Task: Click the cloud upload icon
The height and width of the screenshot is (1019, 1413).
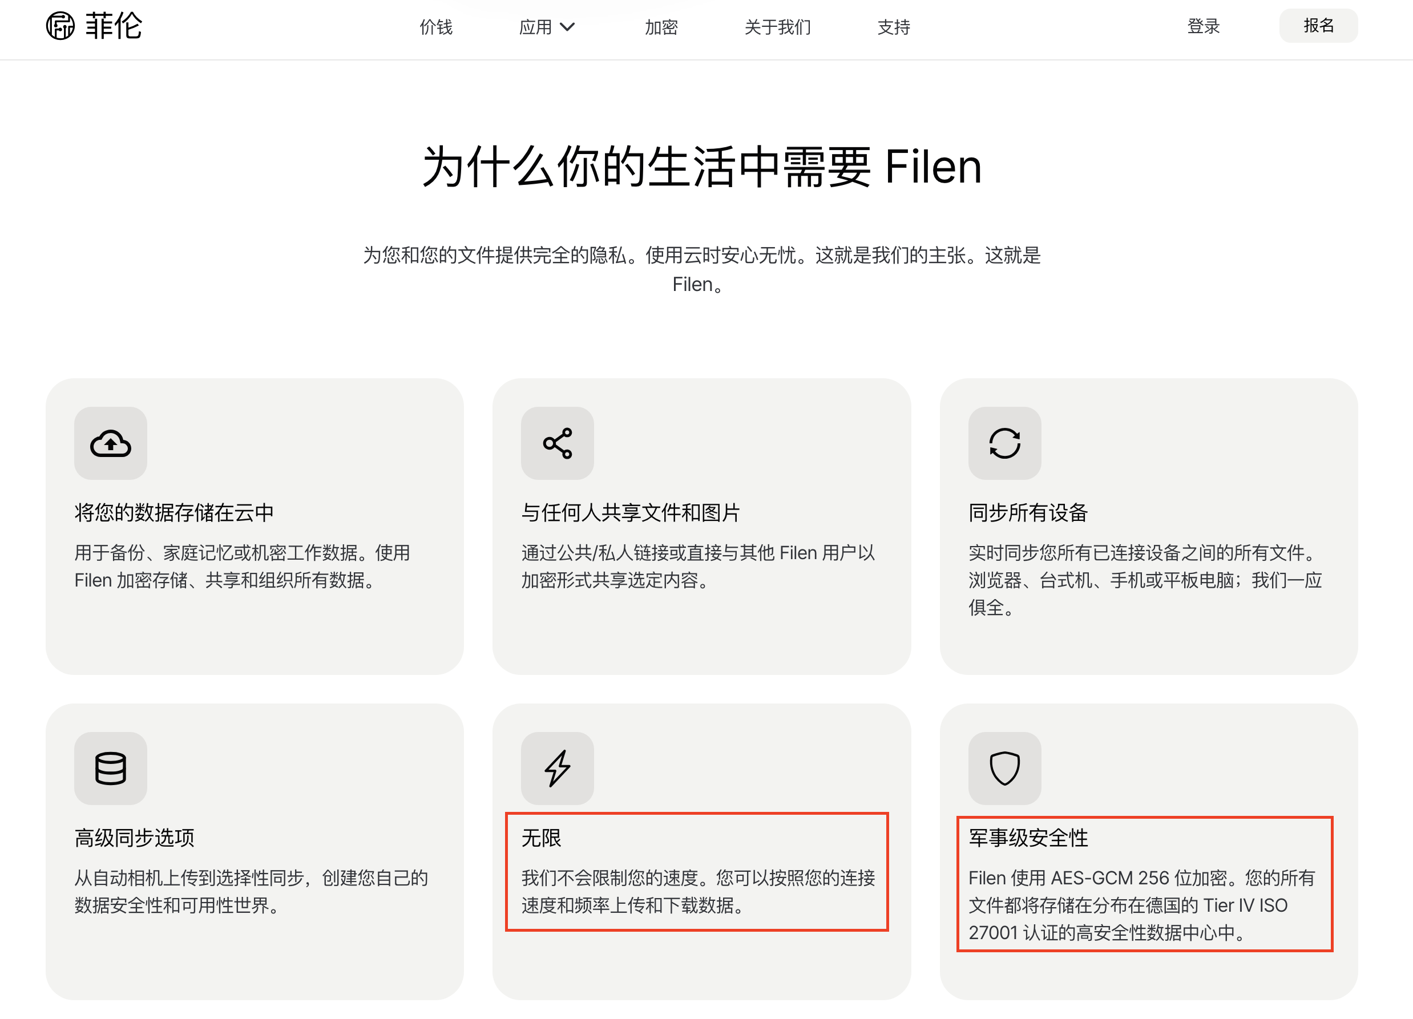Action: click(110, 443)
